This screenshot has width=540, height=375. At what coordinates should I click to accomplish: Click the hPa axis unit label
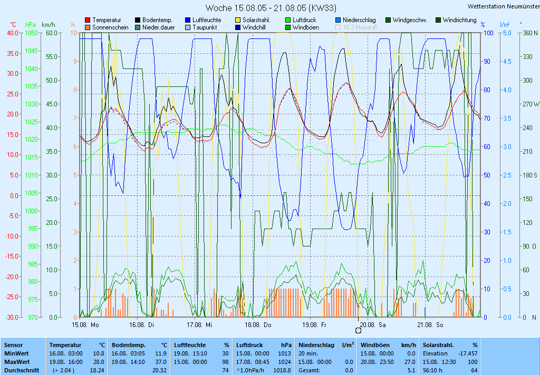[31, 25]
